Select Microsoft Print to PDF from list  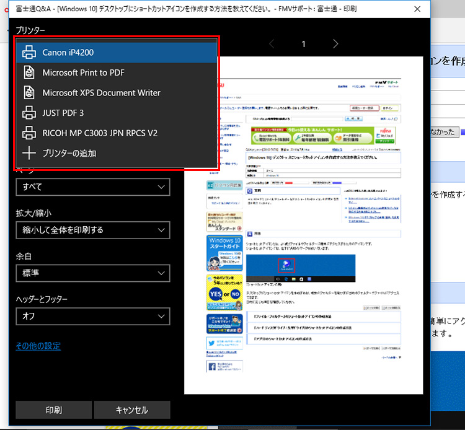84,72
